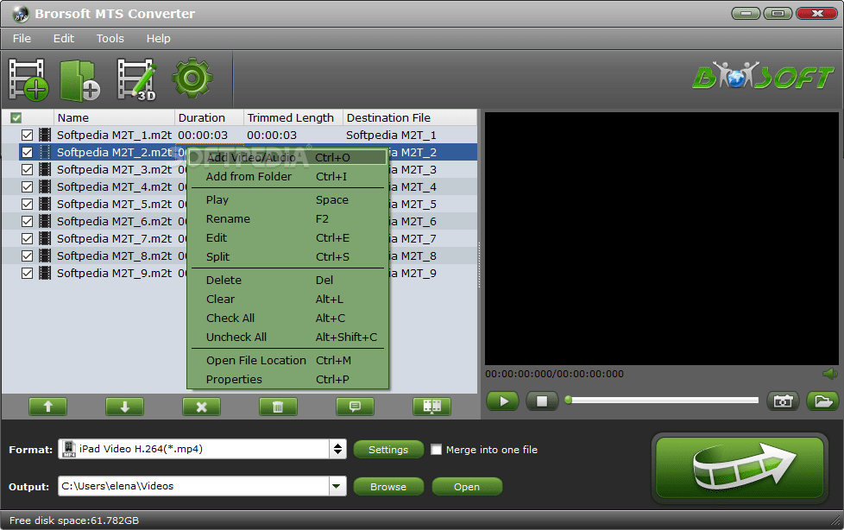Click the preview seek slider handle
The width and height of the screenshot is (844, 530).
tap(569, 401)
